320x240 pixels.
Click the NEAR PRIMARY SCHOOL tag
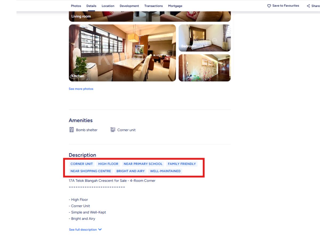pos(143,164)
